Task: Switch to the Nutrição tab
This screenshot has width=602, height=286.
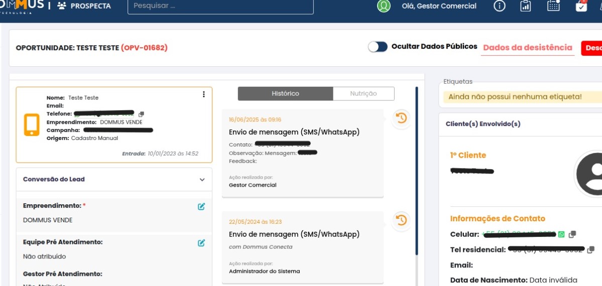Action: click(x=363, y=94)
